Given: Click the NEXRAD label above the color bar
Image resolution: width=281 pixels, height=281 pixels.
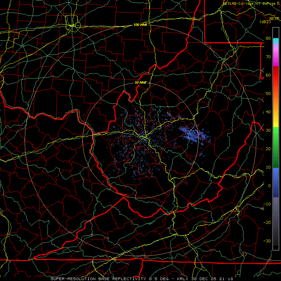Looking at the screenshot, I should pyautogui.click(x=274, y=19).
